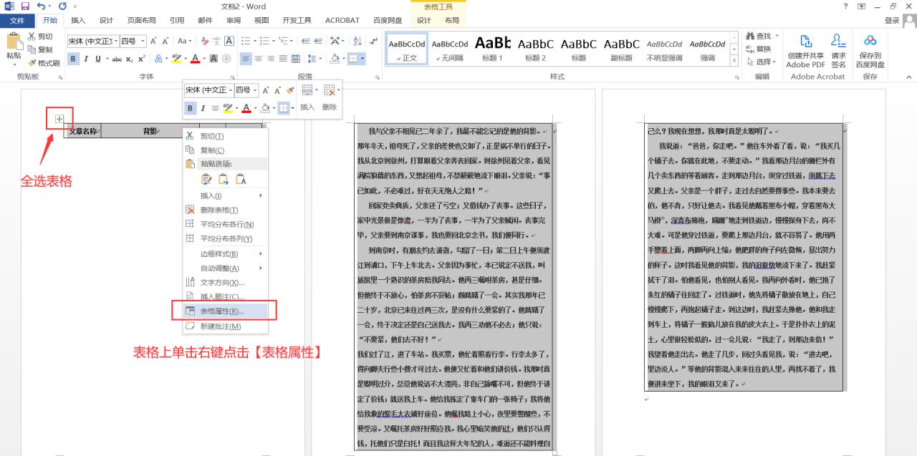Apply the 无间隔 style
Image resolution: width=917 pixels, height=456 pixels.
click(450, 49)
